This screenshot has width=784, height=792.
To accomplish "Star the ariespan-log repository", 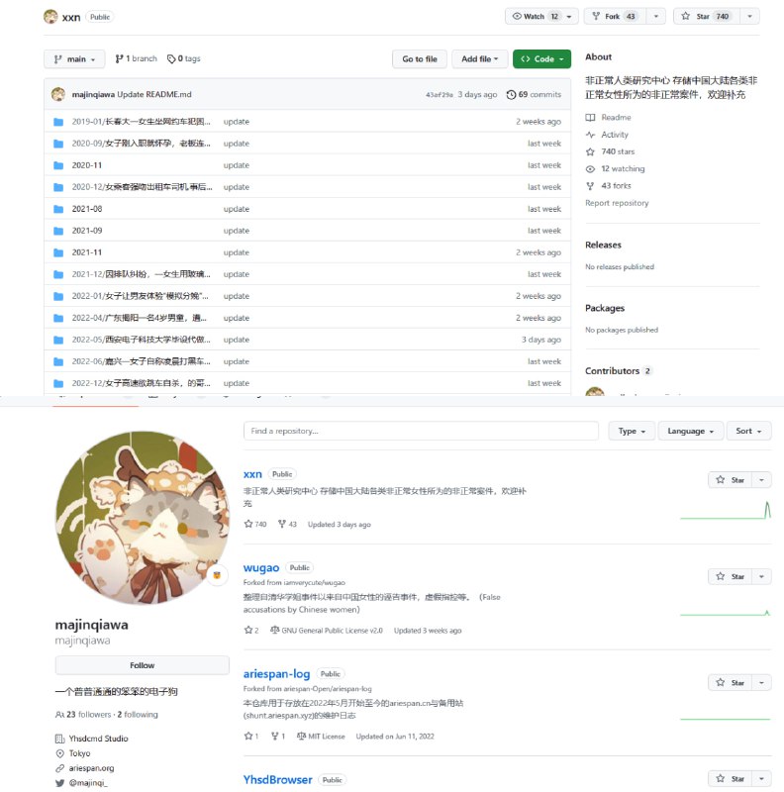I will point(731,682).
